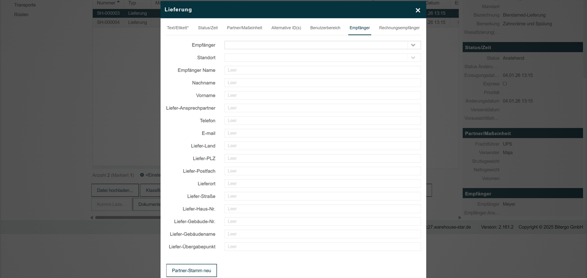The height and width of the screenshot is (278, 587).
Task: Click the Liefer-PLZ input field
Action: (x=322, y=159)
